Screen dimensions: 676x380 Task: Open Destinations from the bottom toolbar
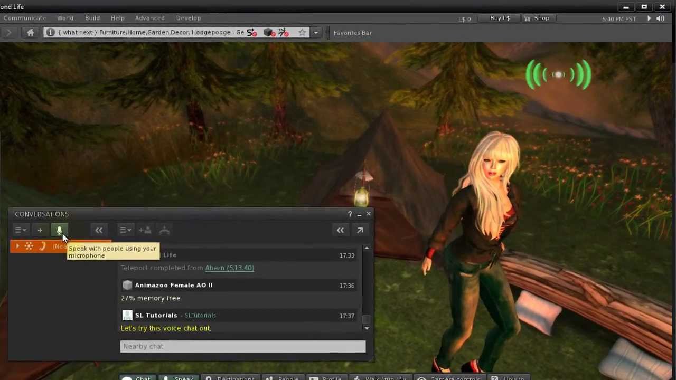click(230, 378)
